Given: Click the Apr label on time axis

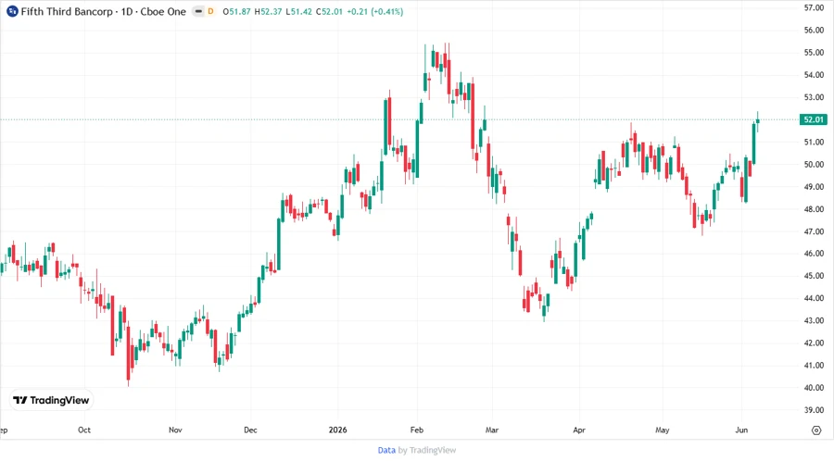Looking at the screenshot, I should 578,430.
